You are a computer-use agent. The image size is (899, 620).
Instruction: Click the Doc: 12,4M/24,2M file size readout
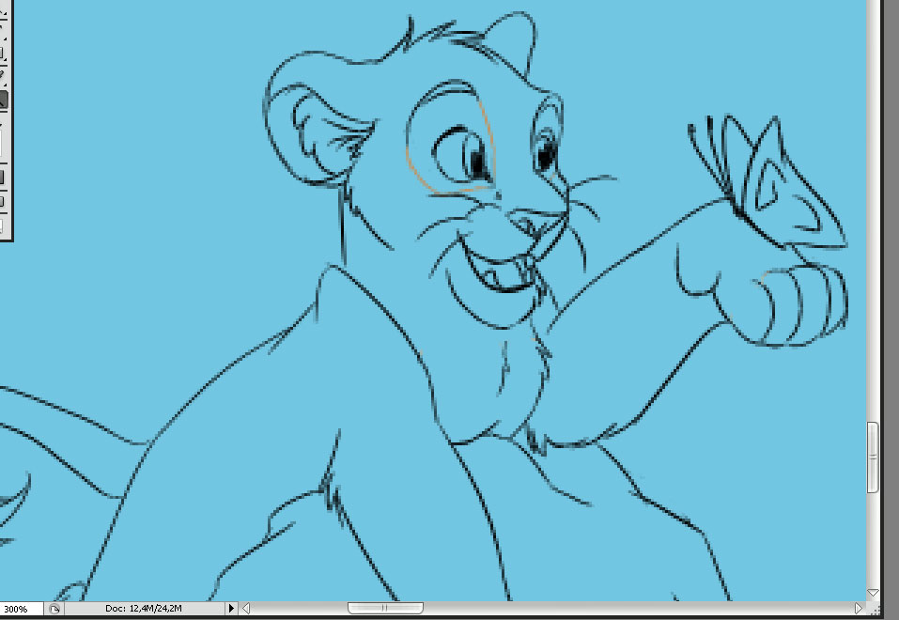(x=143, y=609)
